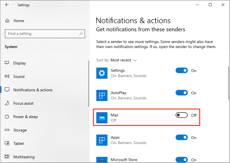Image resolution: width=230 pixels, height=163 pixels.
Task: Click the Notifications & actions speech-bubble icon
Action: click(x=7, y=90)
